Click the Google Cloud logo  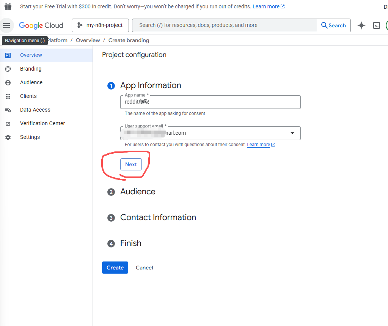[x=41, y=25]
